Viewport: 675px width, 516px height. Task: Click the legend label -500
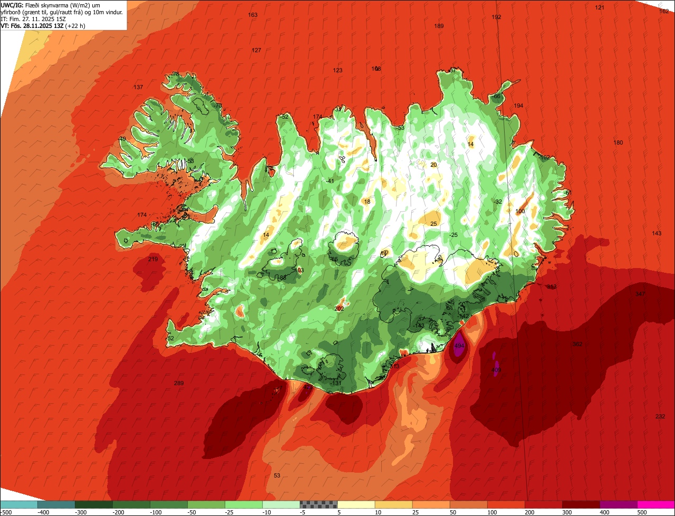tap(6, 512)
